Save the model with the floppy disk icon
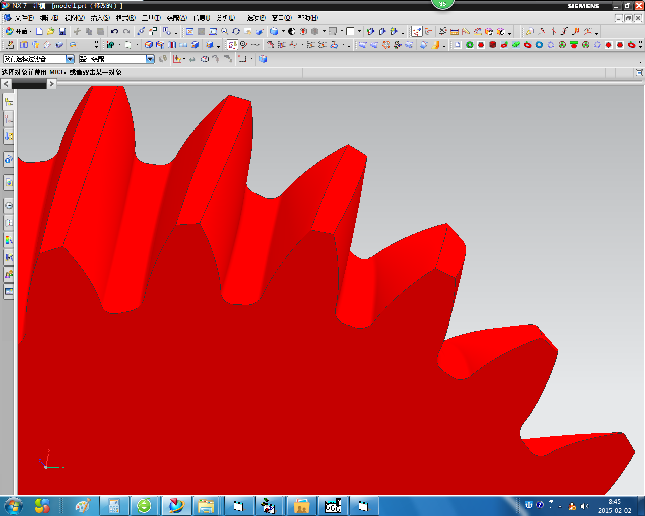Viewport: 645px width, 516px height. click(62, 31)
